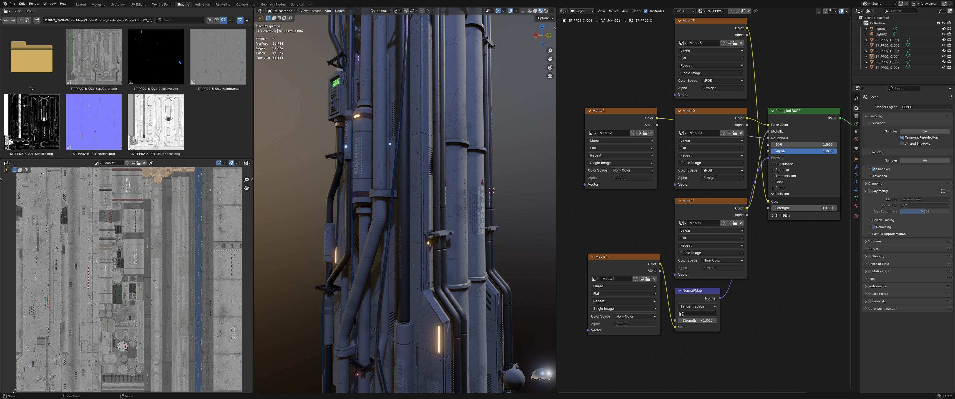Viewport: 955px width, 399px height.
Task: Unlink the image from Map #4 node
Action: (654, 279)
